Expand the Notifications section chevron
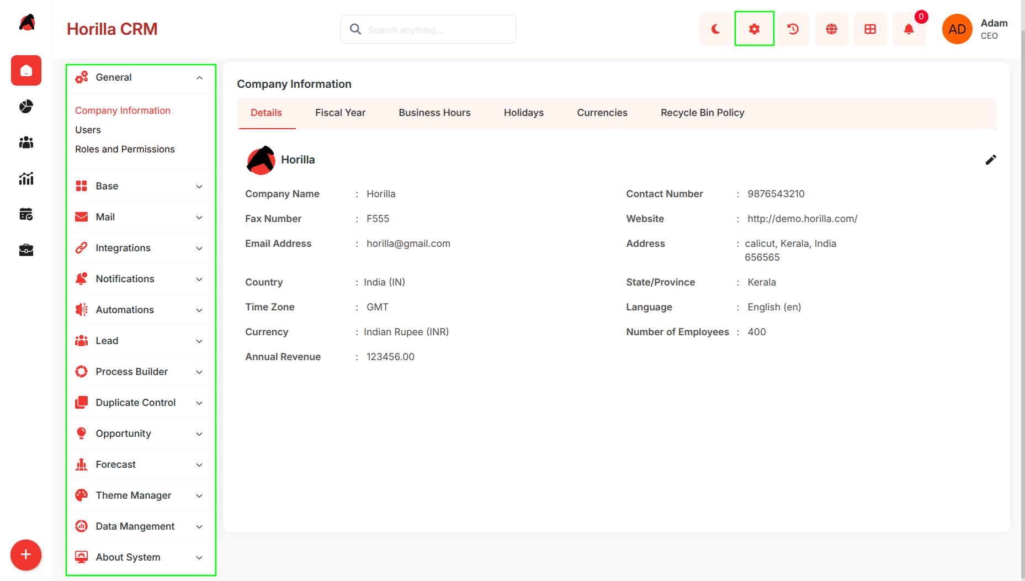This screenshot has height=581, width=1025. 199,279
